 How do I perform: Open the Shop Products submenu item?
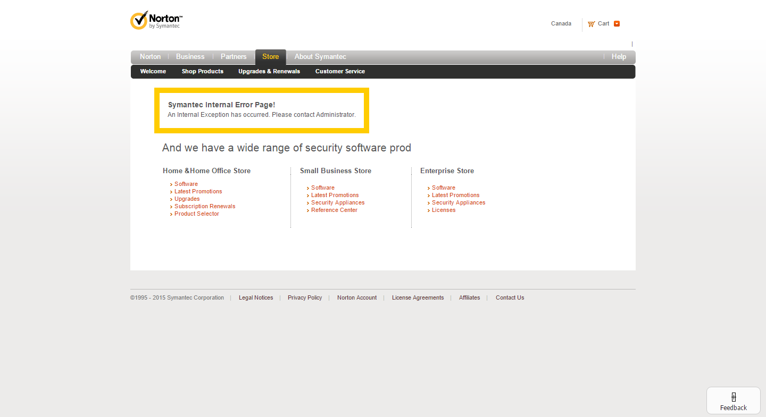point(203,71)
